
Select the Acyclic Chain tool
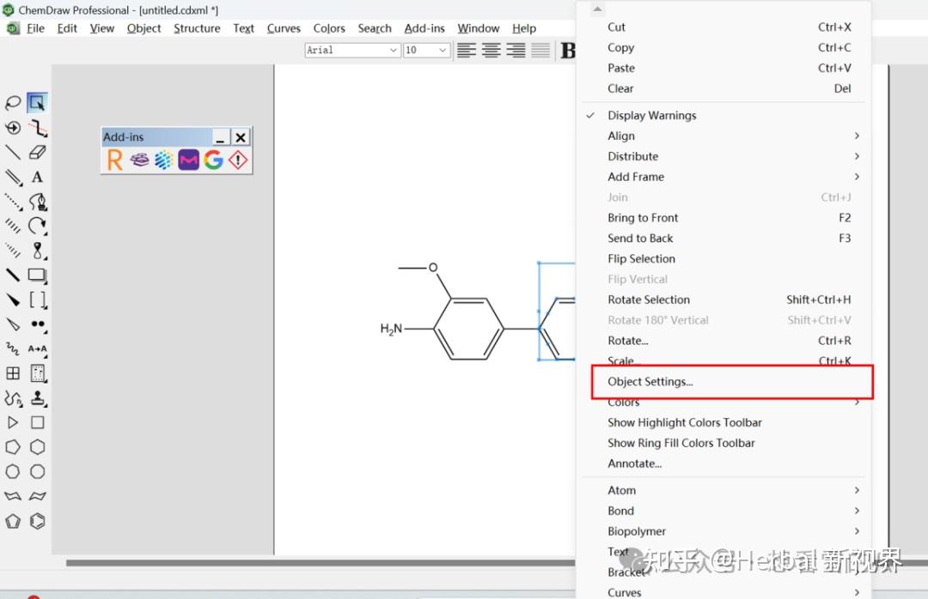(12, 398)
